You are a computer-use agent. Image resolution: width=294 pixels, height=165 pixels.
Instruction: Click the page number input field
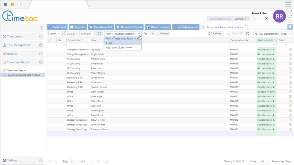click(x=75, y=161)
